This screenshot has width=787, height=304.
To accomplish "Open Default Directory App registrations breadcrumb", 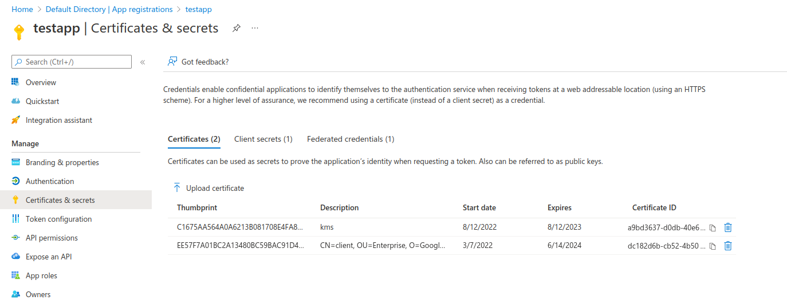I will click(109, 9).
